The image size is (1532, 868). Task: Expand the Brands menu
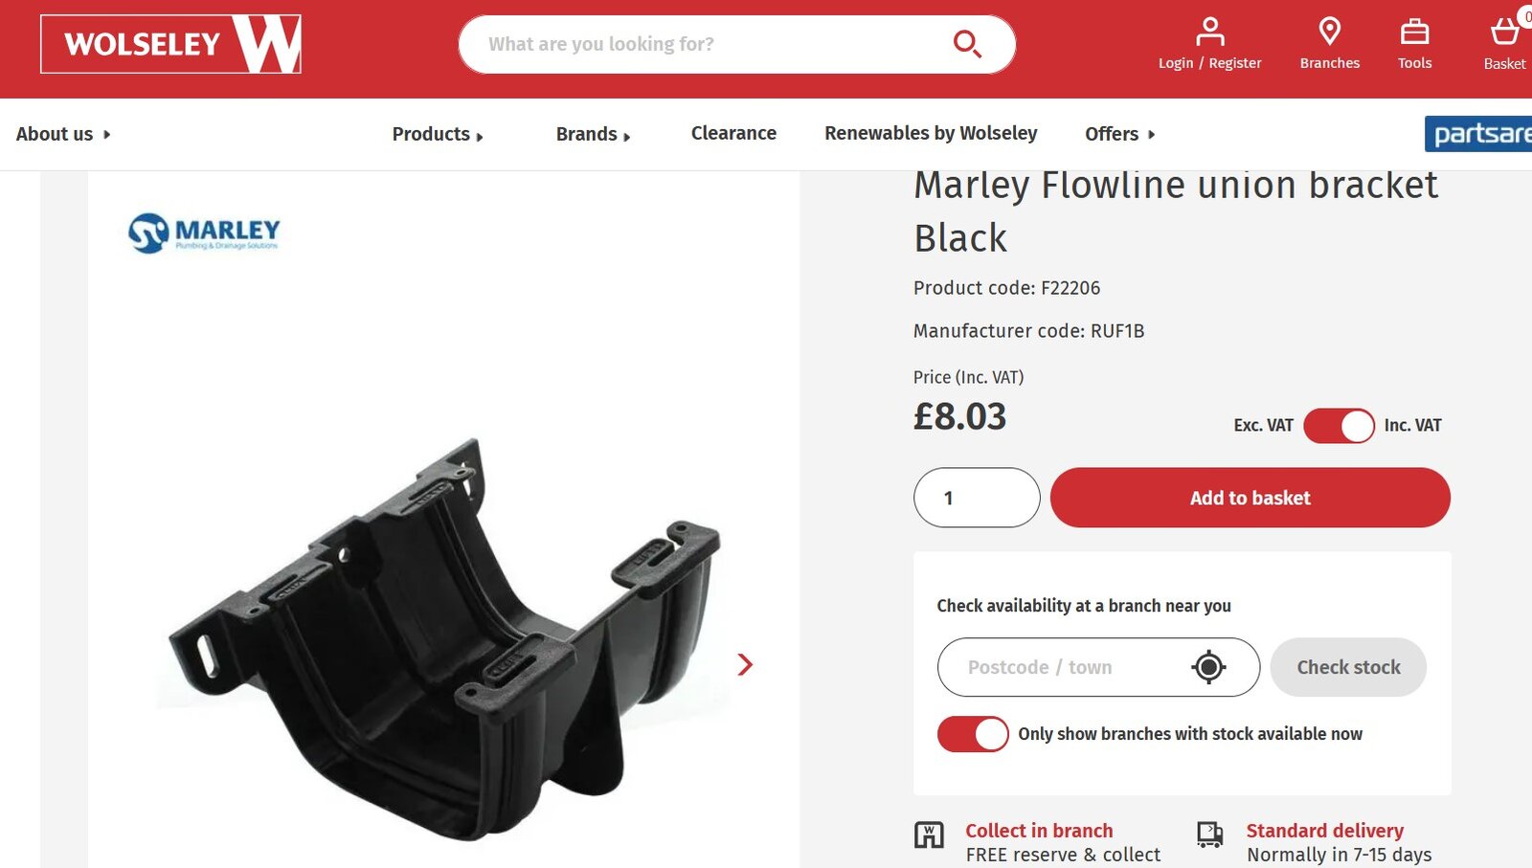[x=593, y=134]
